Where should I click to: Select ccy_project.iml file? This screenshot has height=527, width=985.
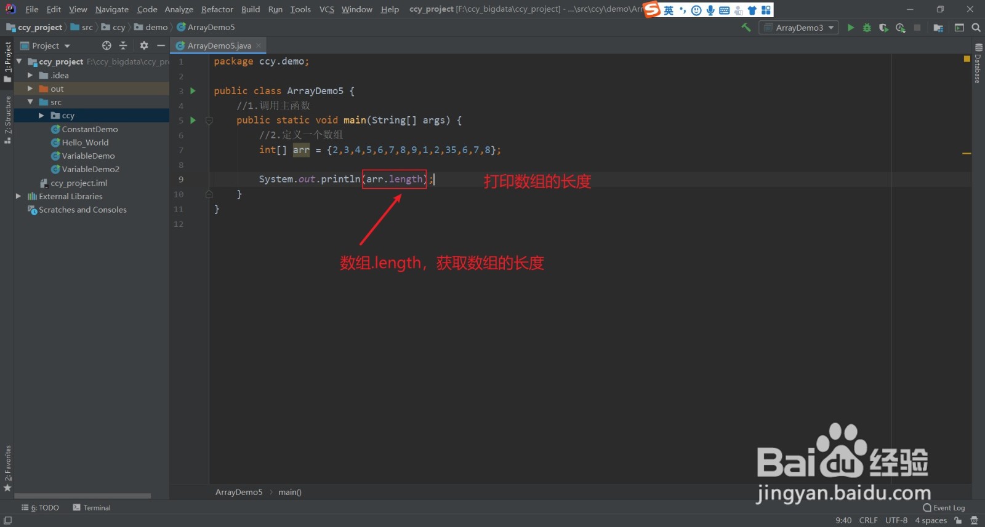[79, 183]
